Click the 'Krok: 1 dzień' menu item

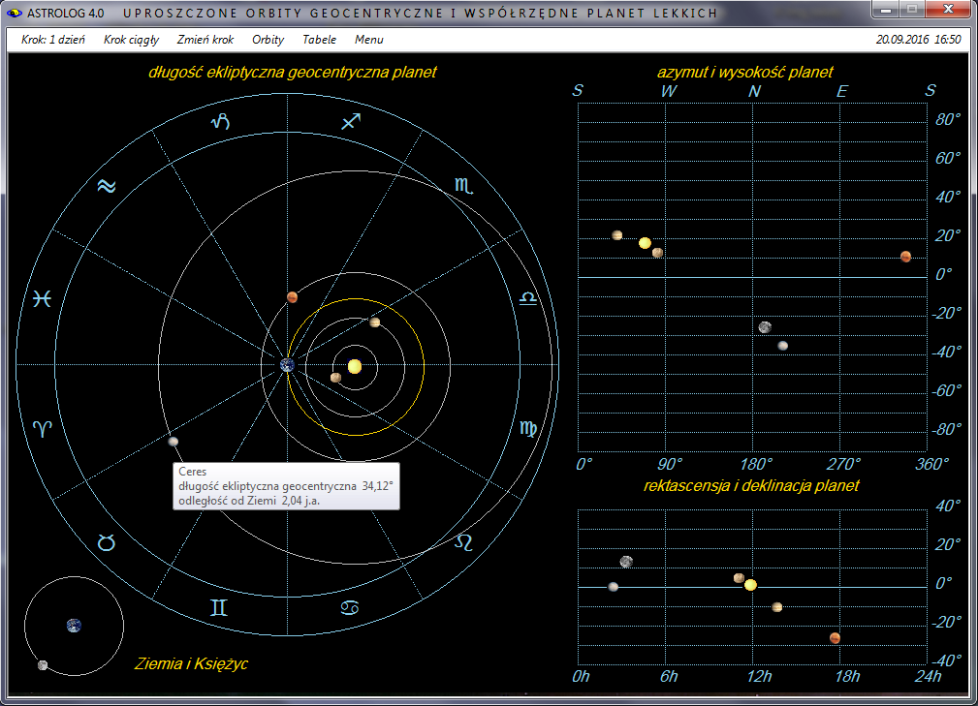coord(53,40)
